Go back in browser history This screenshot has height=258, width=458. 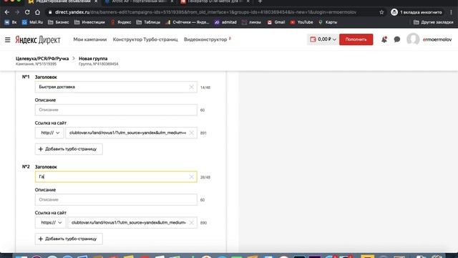point(7,12)
